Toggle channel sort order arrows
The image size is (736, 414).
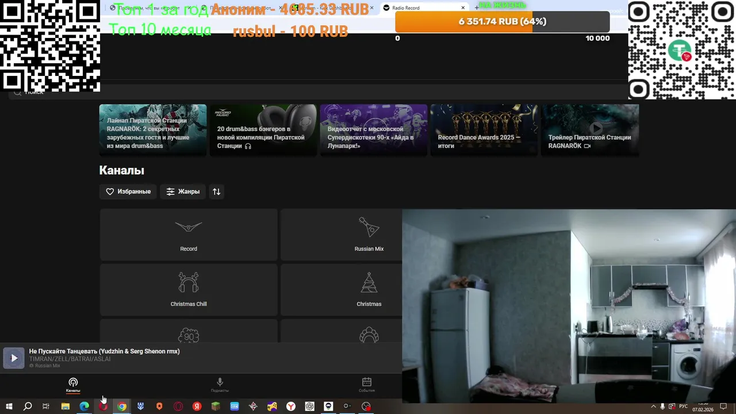tap(216, 191)
